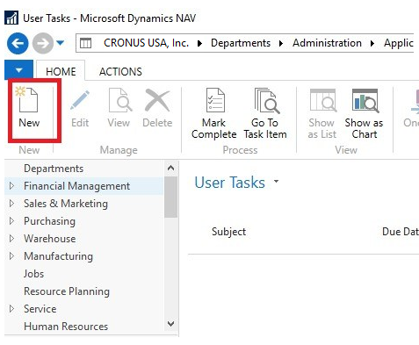This screenshot has width=419, height=345.
Task: Click the Edit pencil icon
Action: point(80,100)
